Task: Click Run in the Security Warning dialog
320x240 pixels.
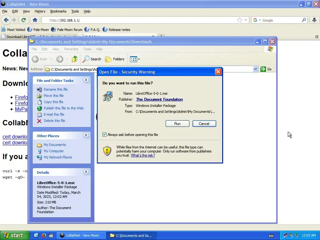Action: click(177, 124)
